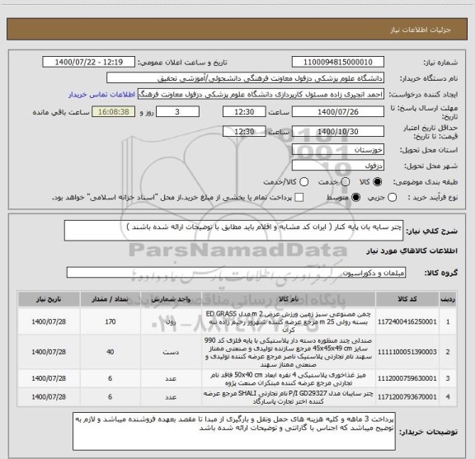Click the request creator field احمد انجیری زاده
The height and width of the screenshot is (459, 475).
tap(261, 94)
